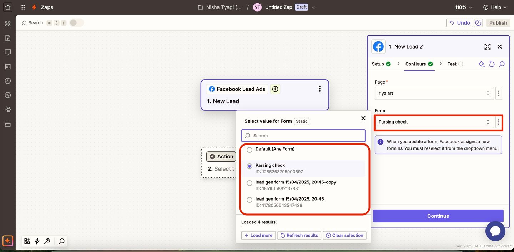The width and height of the screenshot is (514, 252).
Task: Expand the New Lead panel to fullscreen
Action: tap(488, 46)
